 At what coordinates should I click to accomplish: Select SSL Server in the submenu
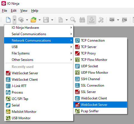100,92
